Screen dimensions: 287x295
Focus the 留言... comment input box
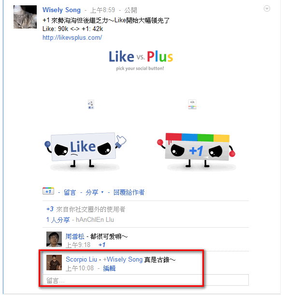coord(145,280)
